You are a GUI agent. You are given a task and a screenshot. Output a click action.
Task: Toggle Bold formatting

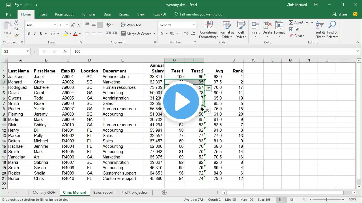29,34
